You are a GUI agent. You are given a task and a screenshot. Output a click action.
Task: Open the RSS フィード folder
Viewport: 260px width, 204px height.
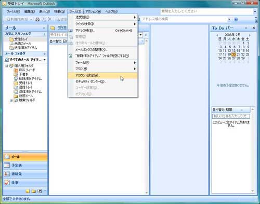point(27,70)
